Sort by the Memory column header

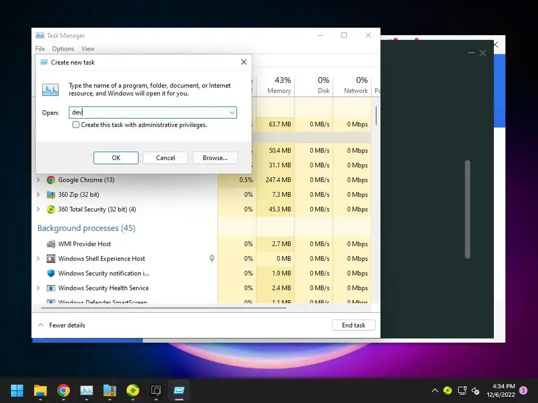[x=275, y=85]
